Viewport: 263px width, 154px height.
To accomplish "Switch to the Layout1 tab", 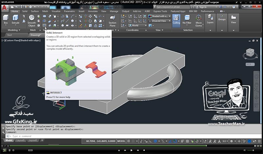I will coord(20,140).
